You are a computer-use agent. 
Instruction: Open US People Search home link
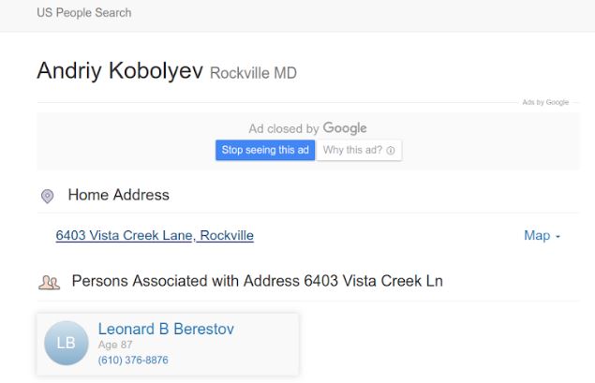click(x=83, y=13)
